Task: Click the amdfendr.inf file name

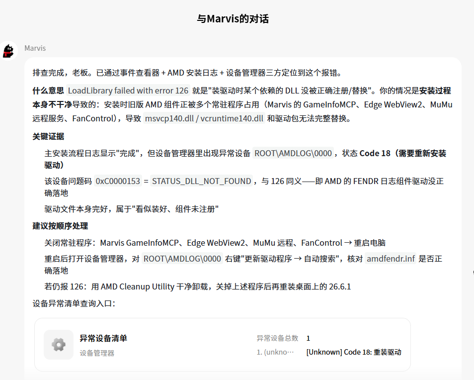Action: [391, 259]
